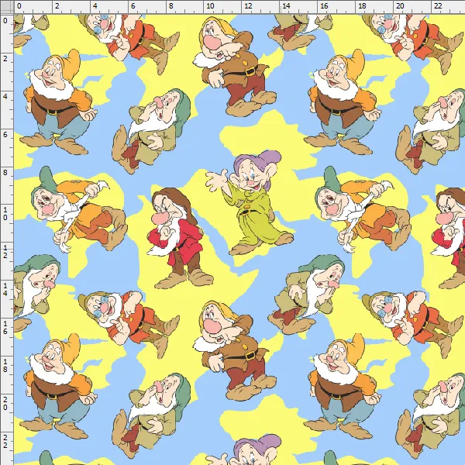Viewport: 465px width, 465px height.
Task: Click the 8 mark on the vertical ruler
Action: (5, 172)
